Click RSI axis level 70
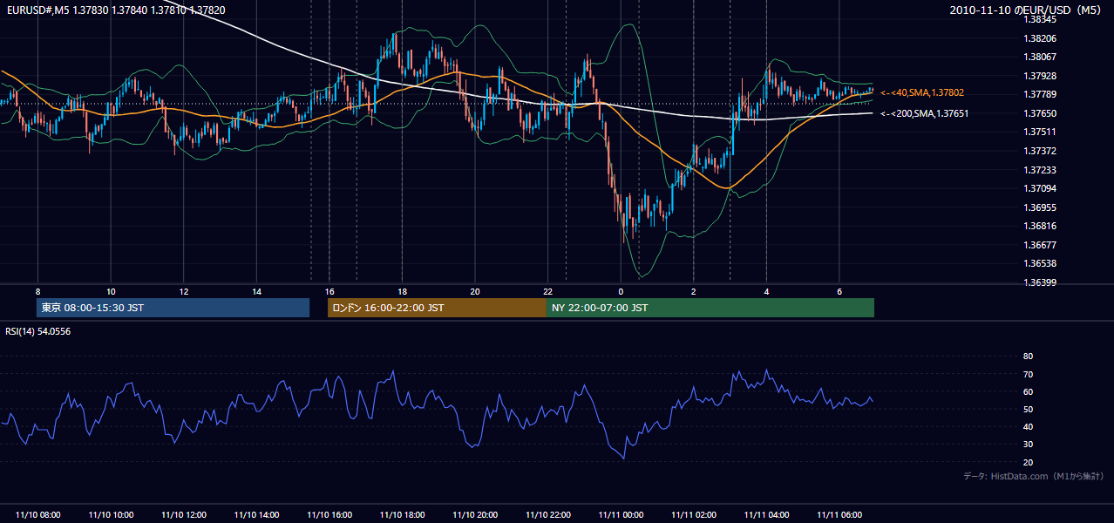Image resolution: width=1114 pixels, height=523 pixels. 1028,374
